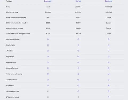Click the Docker build autoscaling checkmark under Business
Screen dimensions: 128x100
click(109, 74)
